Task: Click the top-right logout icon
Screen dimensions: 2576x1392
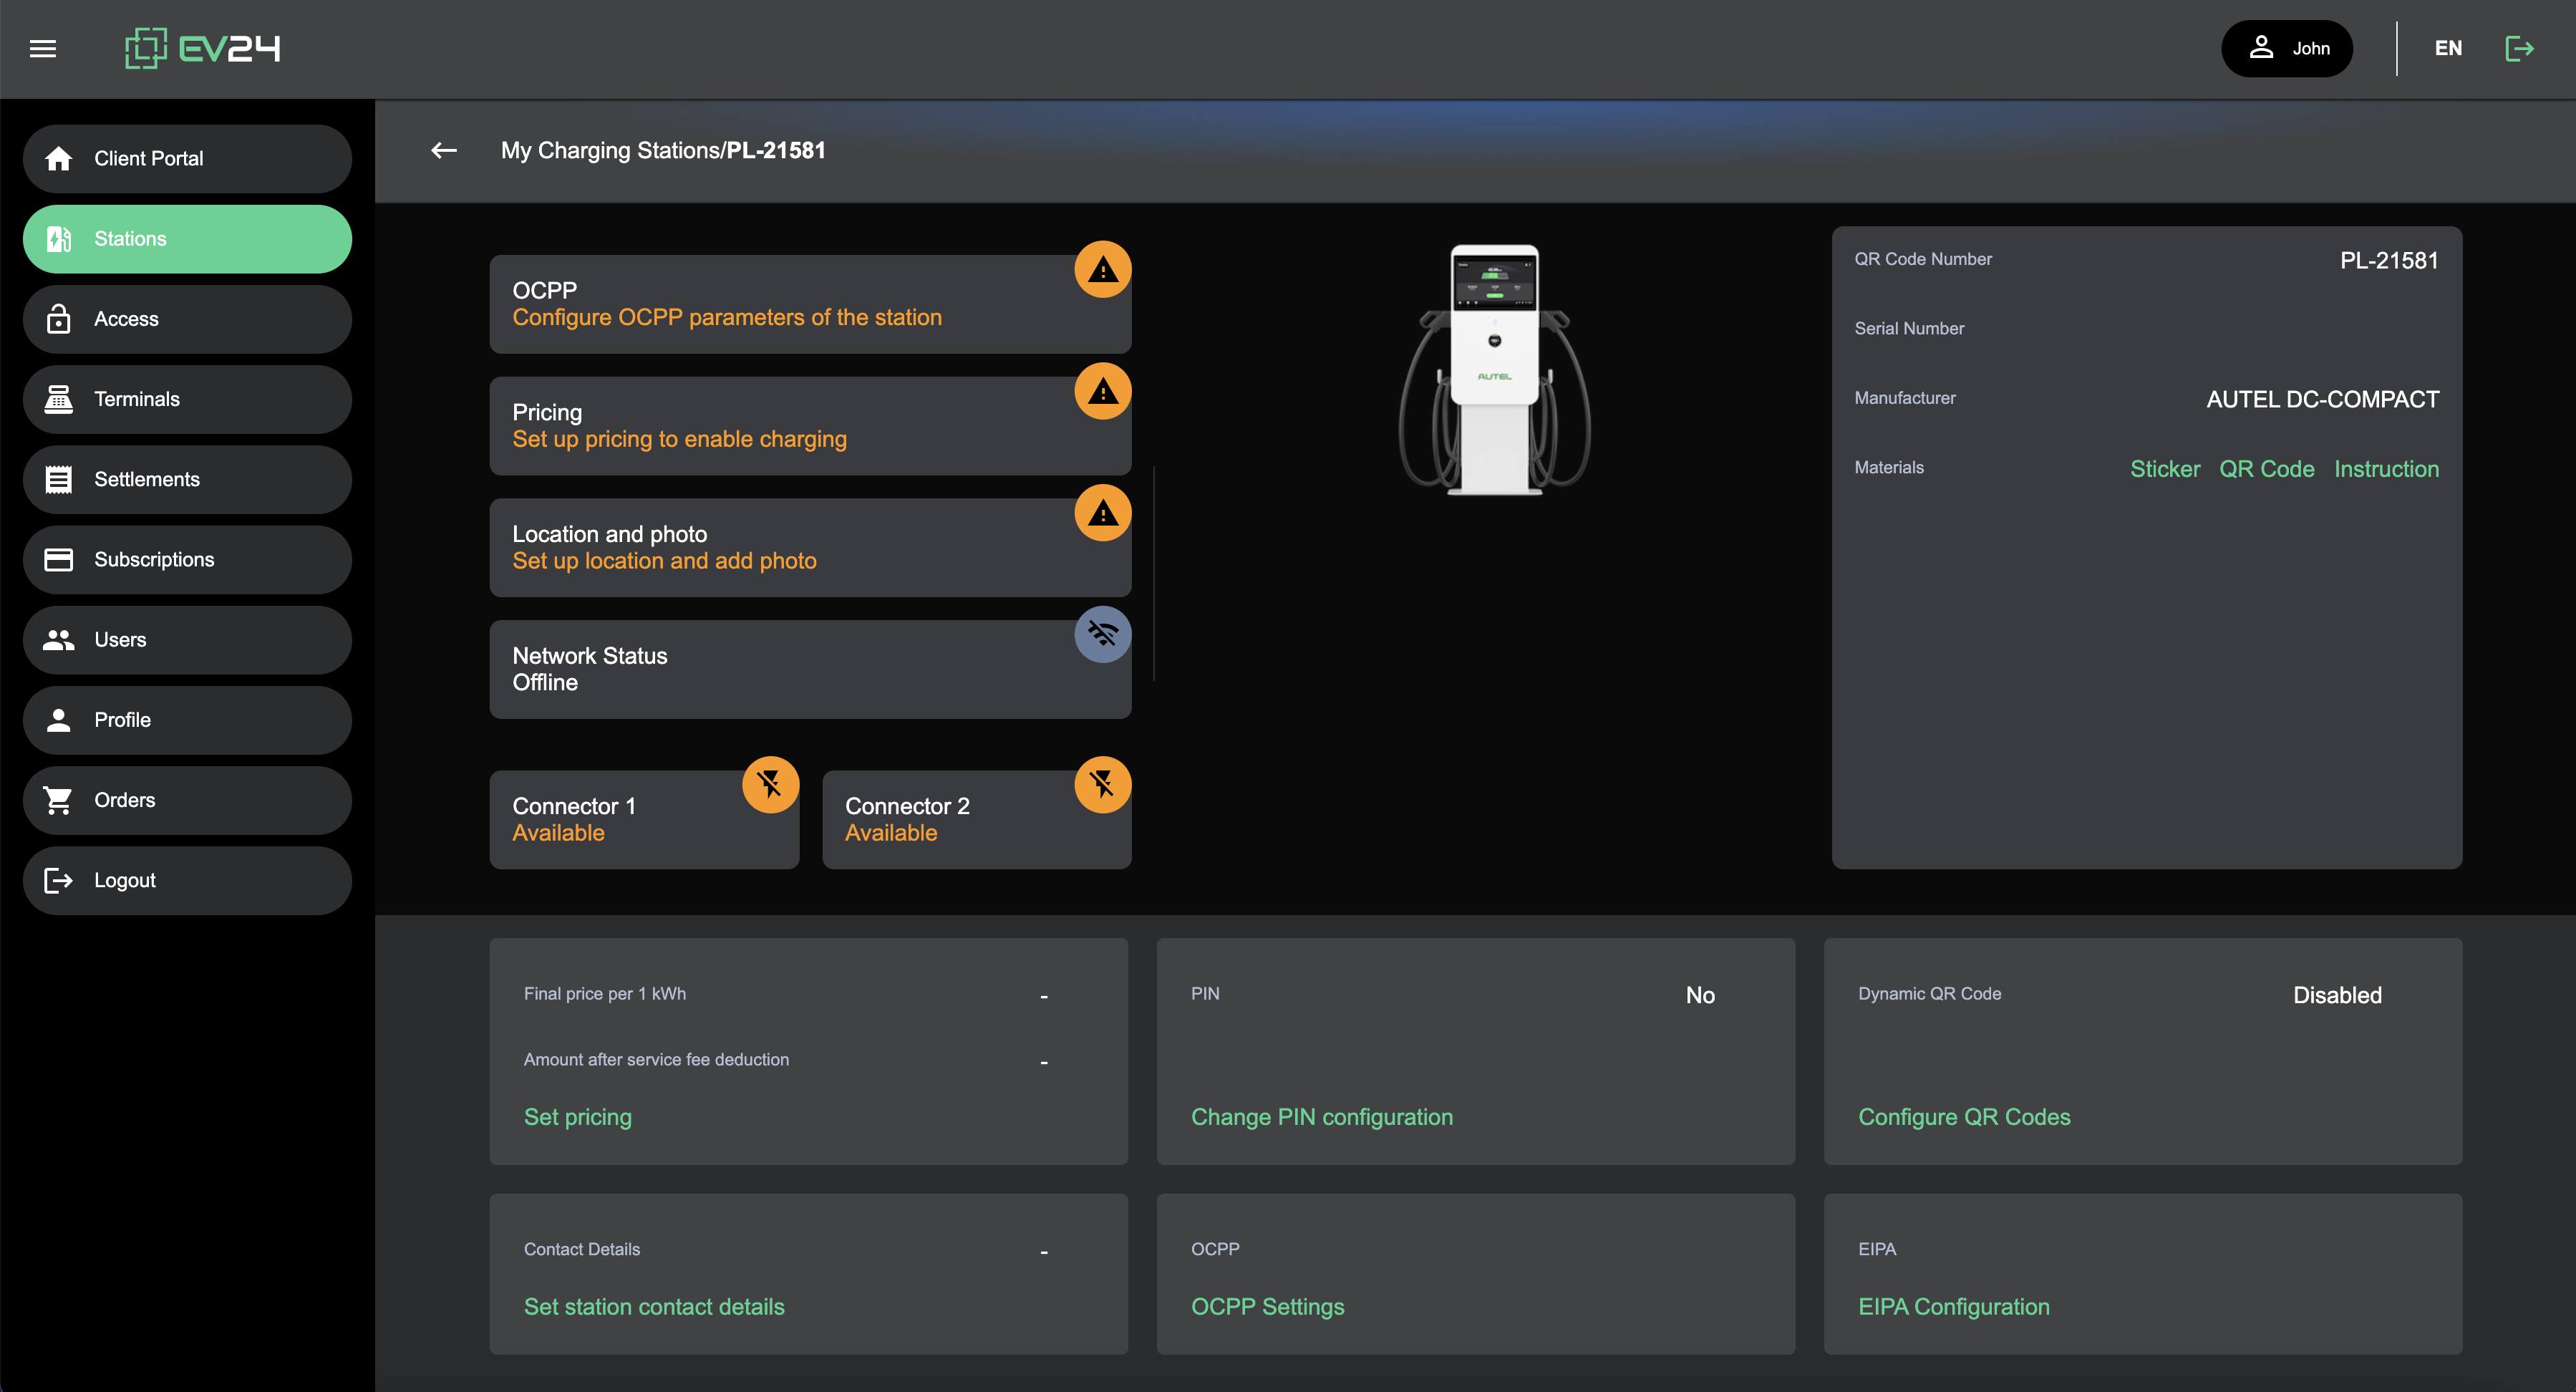Action: [x=2518, y=48]
